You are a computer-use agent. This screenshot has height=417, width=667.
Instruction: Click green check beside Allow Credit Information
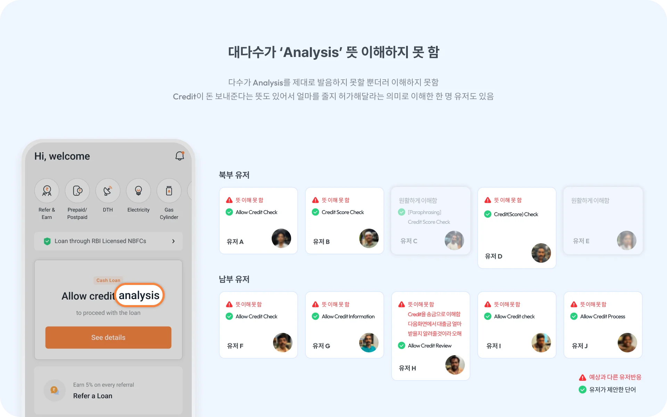[315, 316]
